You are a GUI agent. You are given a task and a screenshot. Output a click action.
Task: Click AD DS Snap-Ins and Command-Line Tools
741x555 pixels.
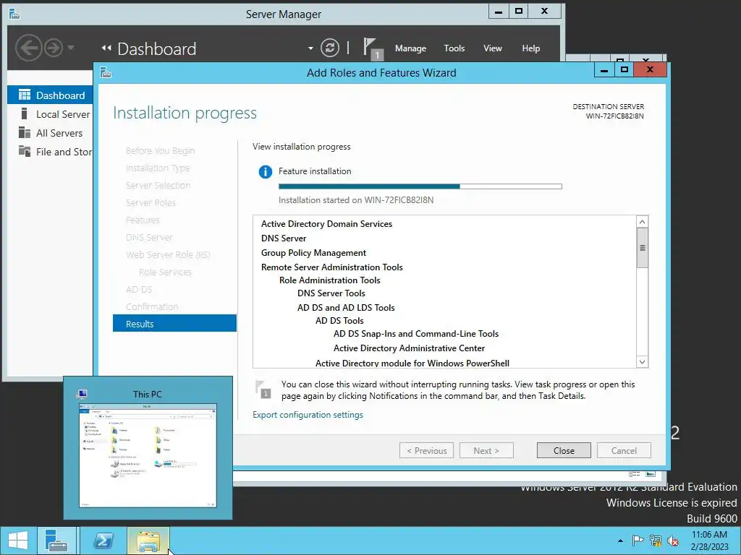pyautogui.click(x=416, y=334)
